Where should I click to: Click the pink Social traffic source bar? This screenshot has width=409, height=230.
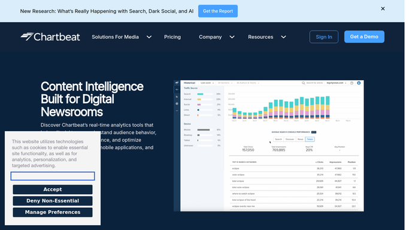coord(199,105)
